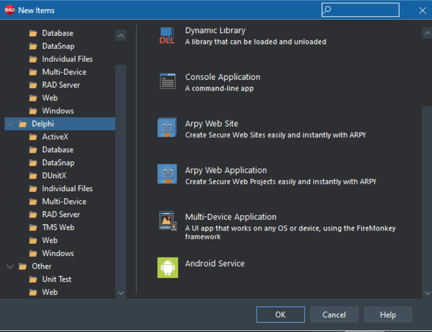Screen dimensions: 432x332
Task: Select the Dynamic Library DLL icon
Action: (x=167, y=36)
